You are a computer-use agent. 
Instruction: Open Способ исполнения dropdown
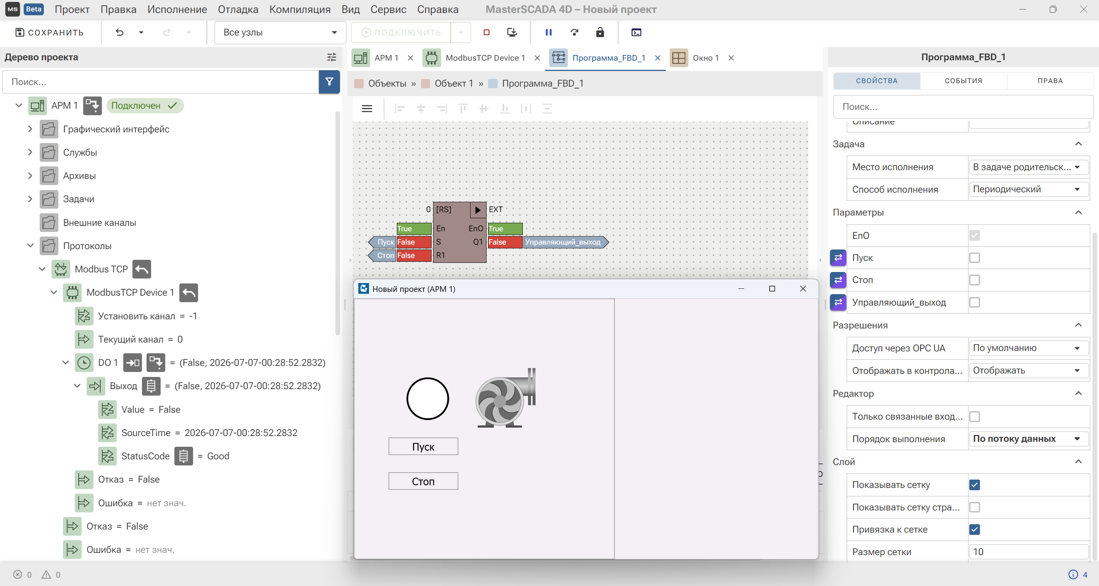click(x=1028, y=189)
